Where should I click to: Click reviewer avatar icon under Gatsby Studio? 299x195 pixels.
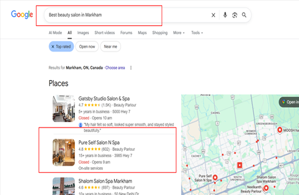pyautogui.click(x=81, y=125)
